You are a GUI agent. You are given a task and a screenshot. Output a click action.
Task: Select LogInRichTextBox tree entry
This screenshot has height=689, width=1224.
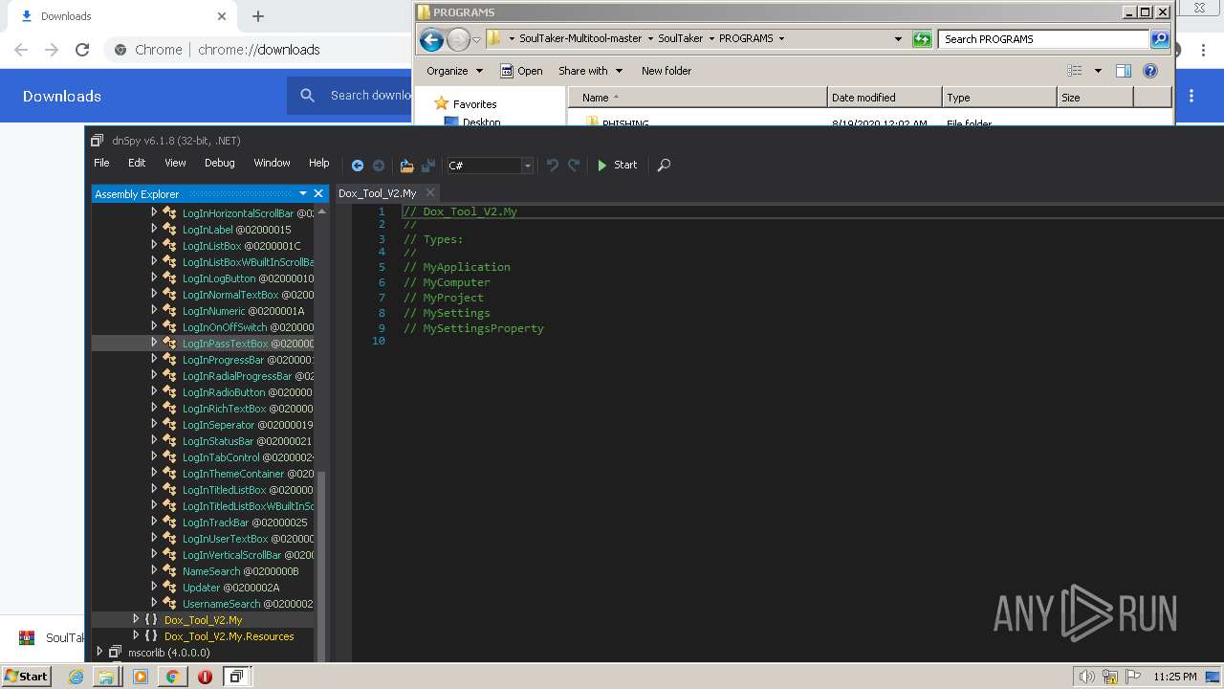pos(248,409)
